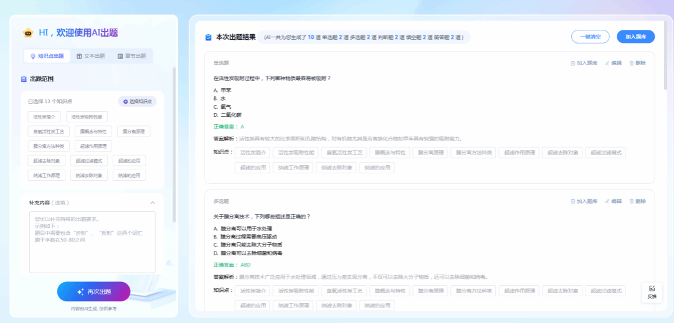This screenshot has height=323, width=674.
Task: Switch to the 章节出题 tab
Action: (131, 56)
